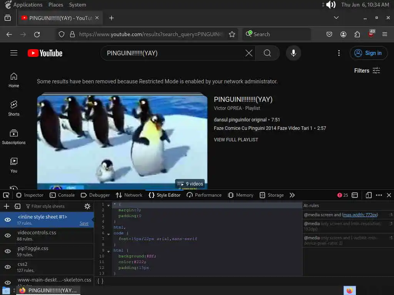Screen dimensions: 394x295
Task: Toggle Responsive Design Mode in DevTools
Action: (x=369, y=195)
